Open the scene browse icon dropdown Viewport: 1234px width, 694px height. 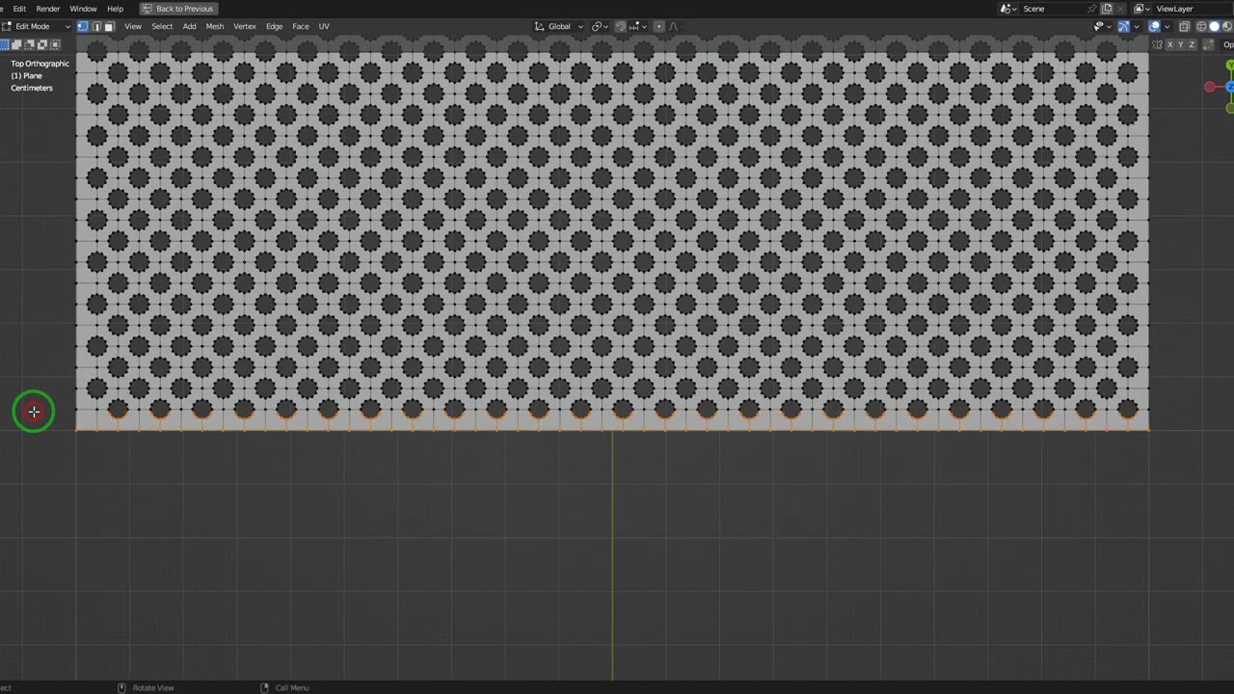1007,9
